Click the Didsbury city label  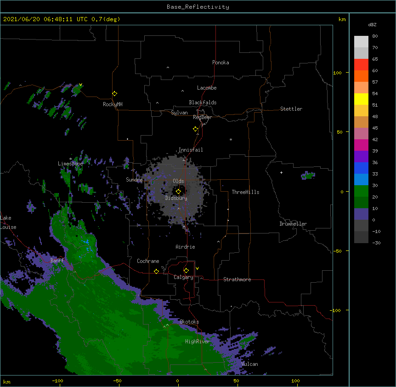[x=176, y=198]
